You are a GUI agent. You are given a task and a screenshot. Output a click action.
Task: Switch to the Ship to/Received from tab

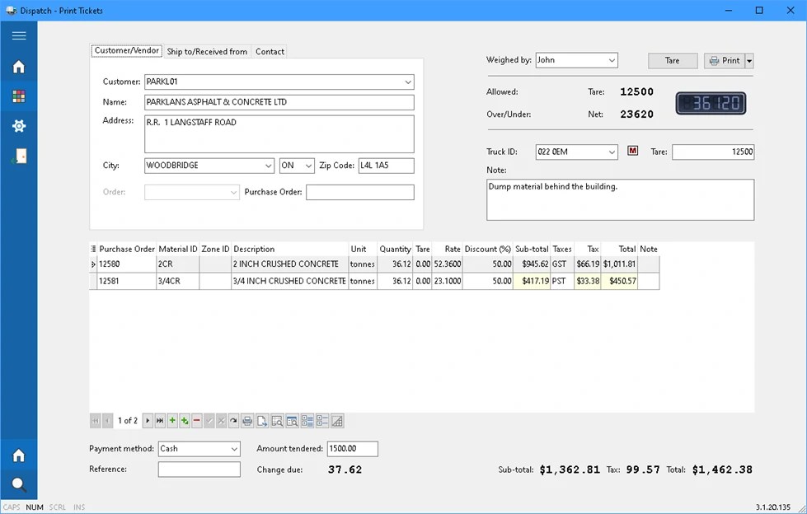[x=206, y=51]
